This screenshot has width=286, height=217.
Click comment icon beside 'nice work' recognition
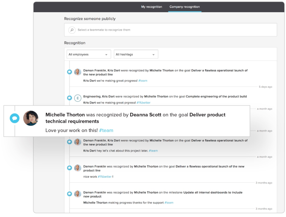69,168
